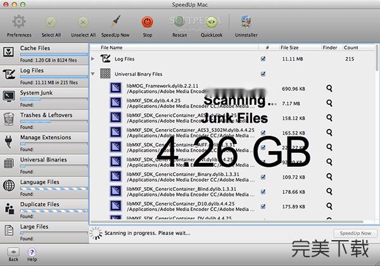Go Back using the arrow icon
The image size is (380, 266).
pyautogui.click(x=13, y=252)
